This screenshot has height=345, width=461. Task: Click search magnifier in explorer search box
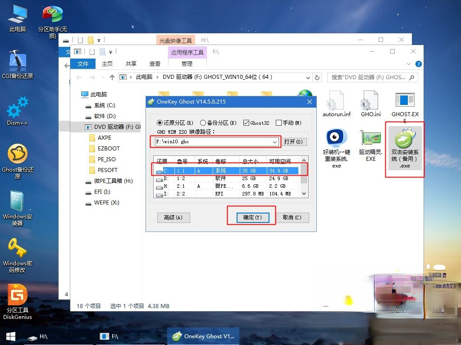click(411, 77)
